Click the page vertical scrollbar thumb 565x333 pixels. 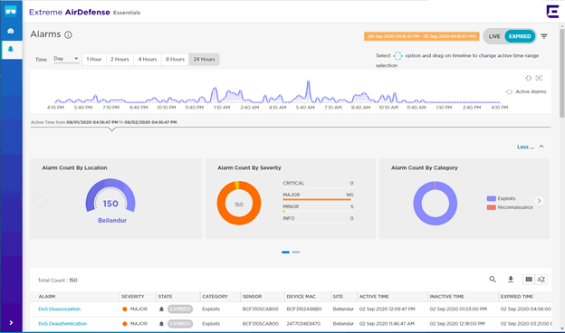click(561, 73)
